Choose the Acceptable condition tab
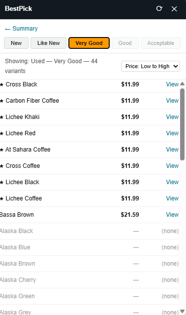Viewport: 186px width, 315px height. (x=160, y=43)
